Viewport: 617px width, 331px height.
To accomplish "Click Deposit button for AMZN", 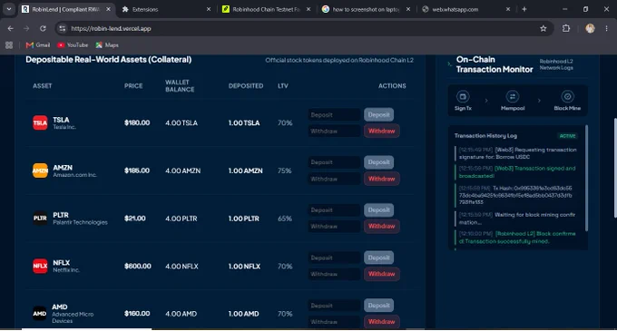I will [378, 162].
